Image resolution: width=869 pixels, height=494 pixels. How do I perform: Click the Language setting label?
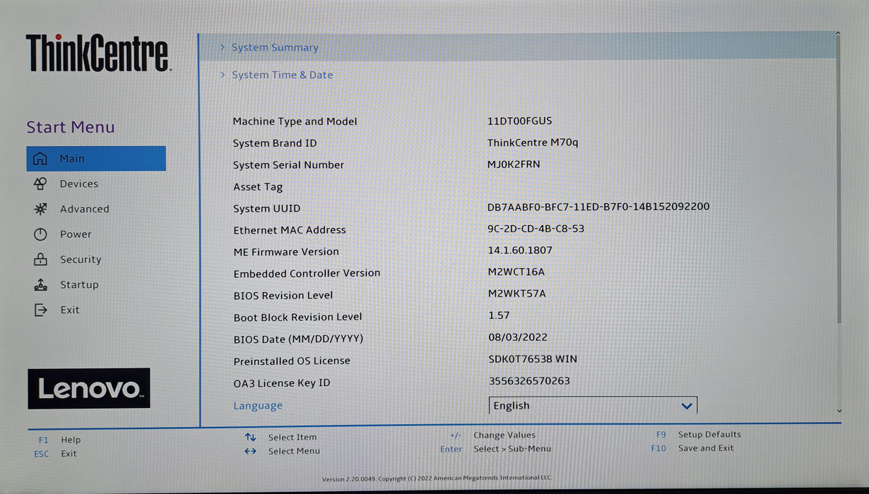pyautogui.click(x=258, y=406)
